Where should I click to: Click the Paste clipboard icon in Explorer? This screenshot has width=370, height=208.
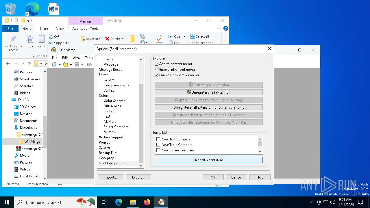tap(42, 39)
